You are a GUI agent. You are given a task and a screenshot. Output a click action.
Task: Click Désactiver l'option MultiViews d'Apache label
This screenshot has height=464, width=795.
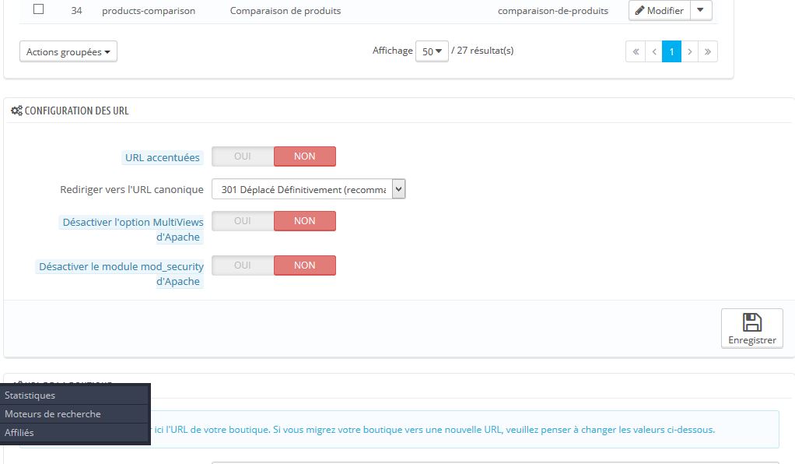pyautogui.click(x=133, y=230)
